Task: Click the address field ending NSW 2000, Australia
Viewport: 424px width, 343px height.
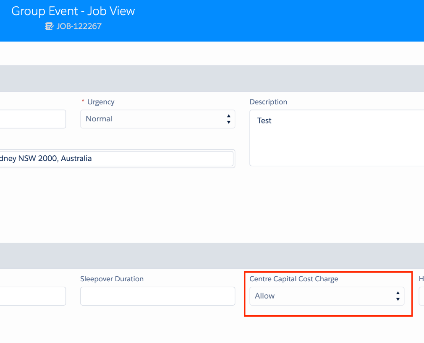Action: pos(116,159)
